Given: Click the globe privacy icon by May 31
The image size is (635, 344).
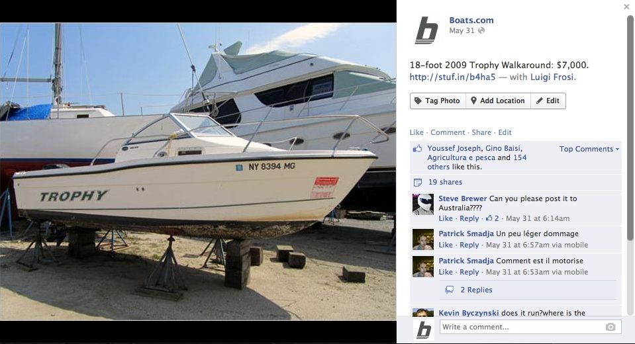Looking at the screenshot, I should pyautogui.click(x=481, y=30).
